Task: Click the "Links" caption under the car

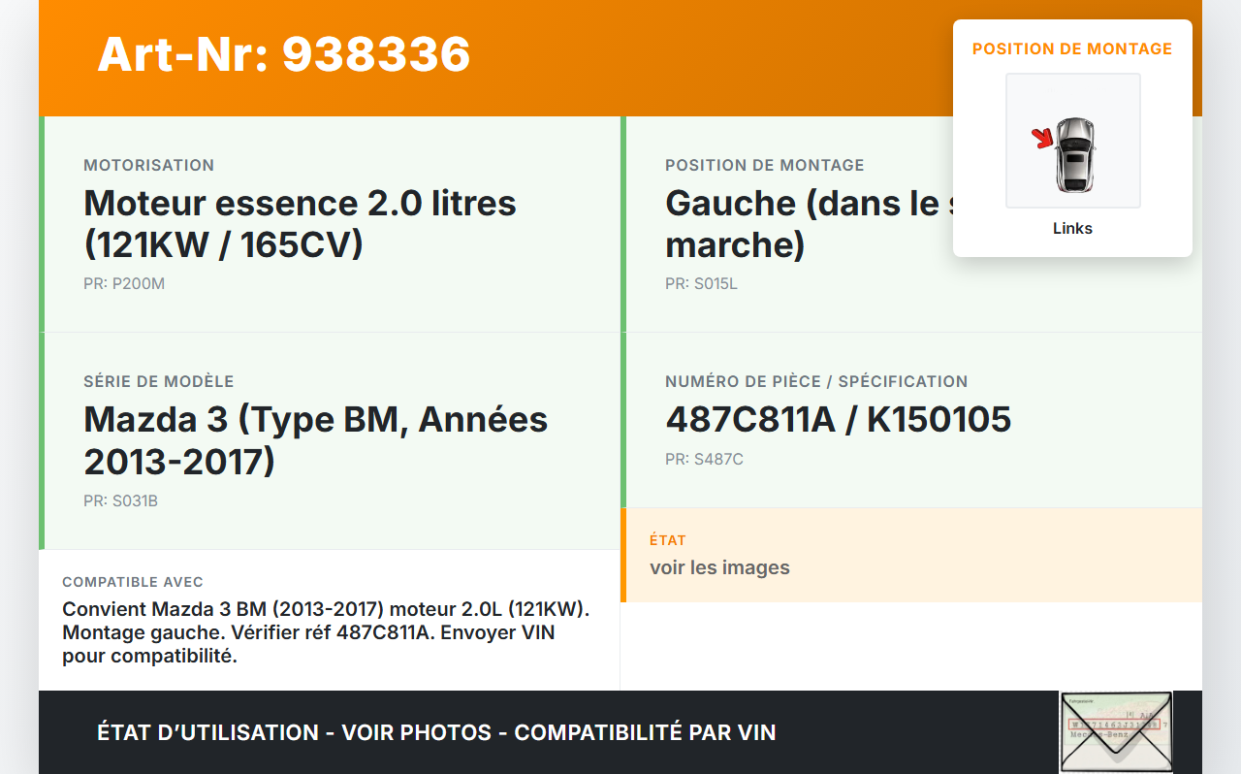Action: pos(1072,229)
